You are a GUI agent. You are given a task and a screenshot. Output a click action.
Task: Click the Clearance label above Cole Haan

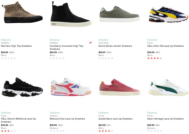[103, 40]
